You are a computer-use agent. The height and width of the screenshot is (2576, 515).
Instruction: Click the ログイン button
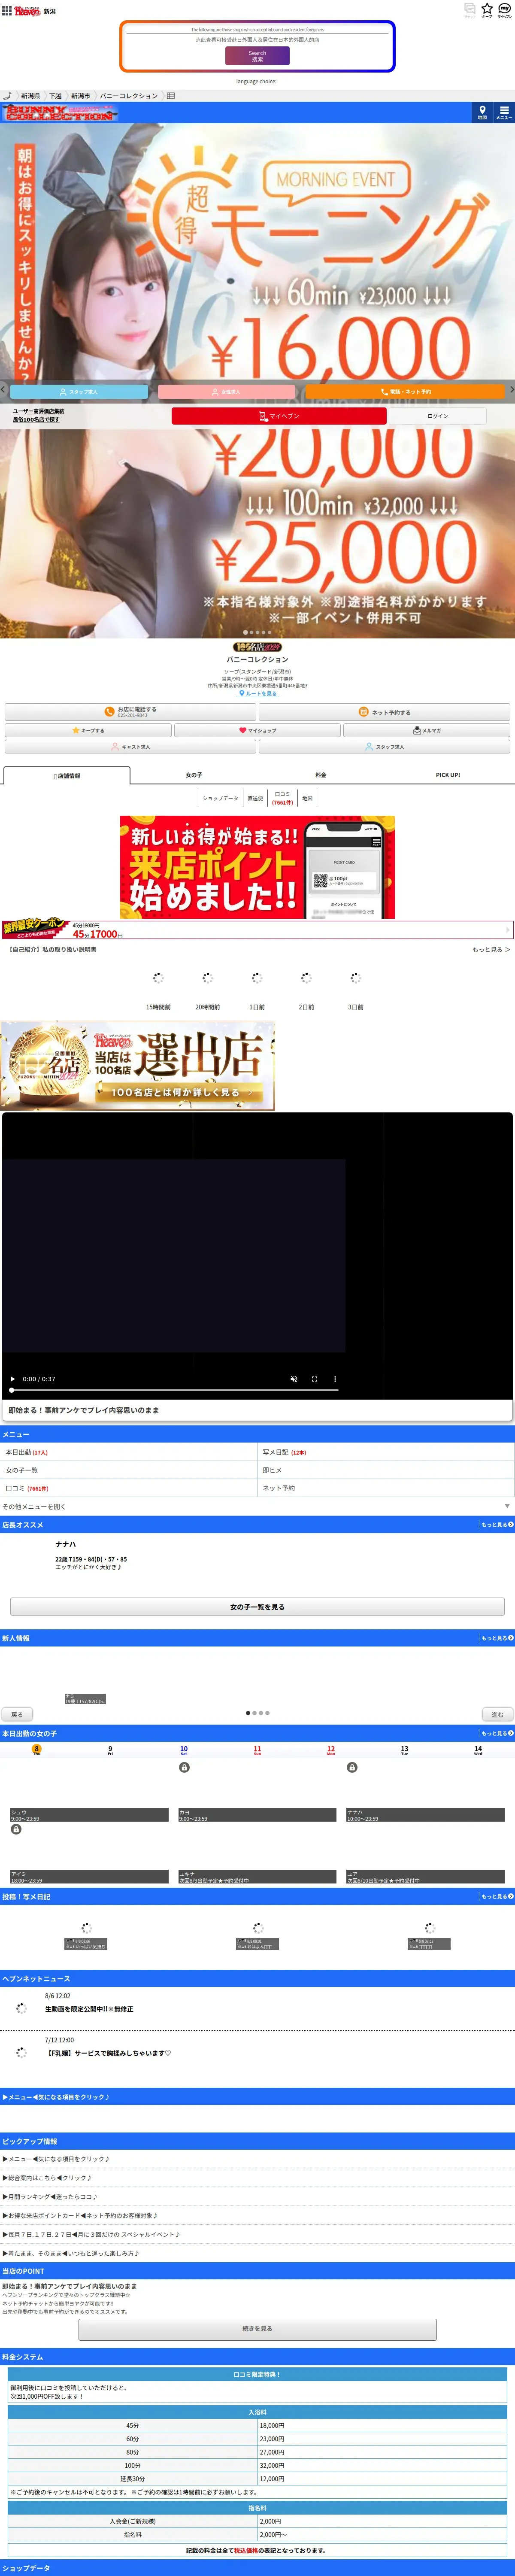coord(438,416)
